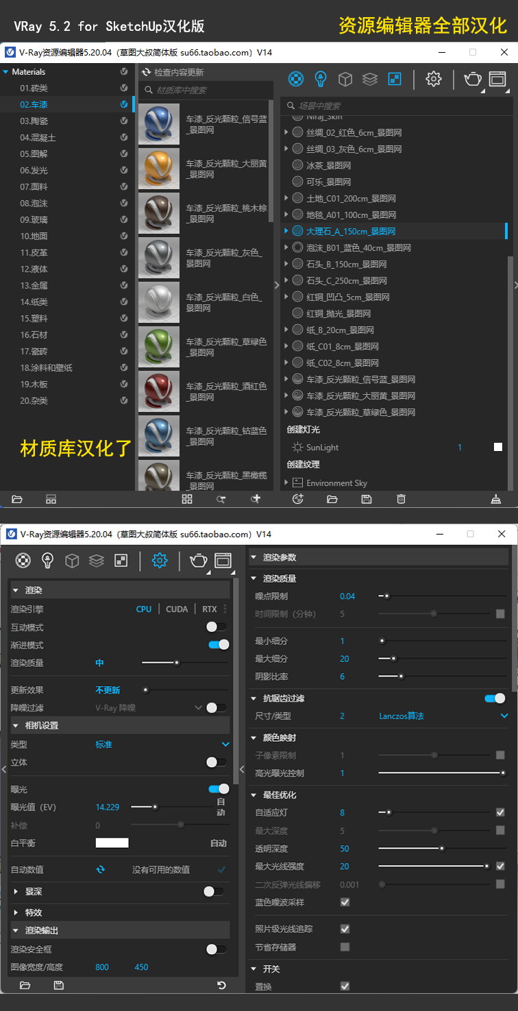
Task: Toggle the 渐进模式 switch
Action: pyautogui.click(x=219, y=645)
